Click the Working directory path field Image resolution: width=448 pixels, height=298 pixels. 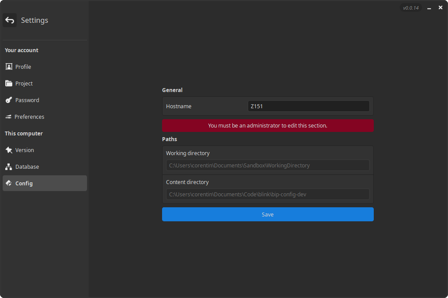267,165
